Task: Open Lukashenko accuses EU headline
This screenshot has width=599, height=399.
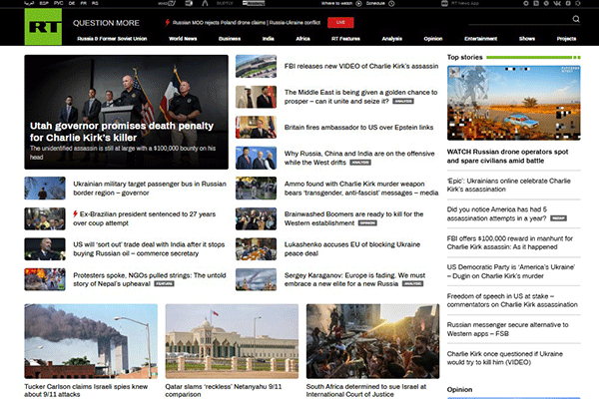Action: [x=352, y=249]
